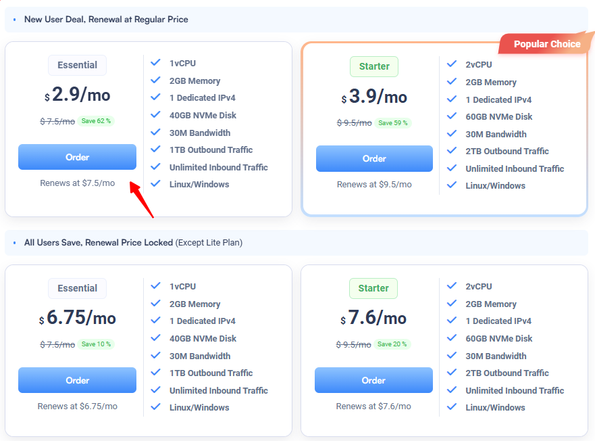Select the Essential plan badge in top card
The image size is (595, 441).
click(x=77, y=65)
